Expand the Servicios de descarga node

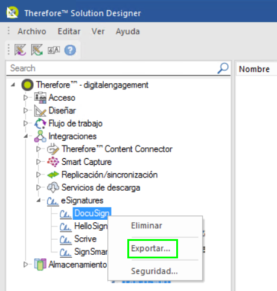[39, 188]
